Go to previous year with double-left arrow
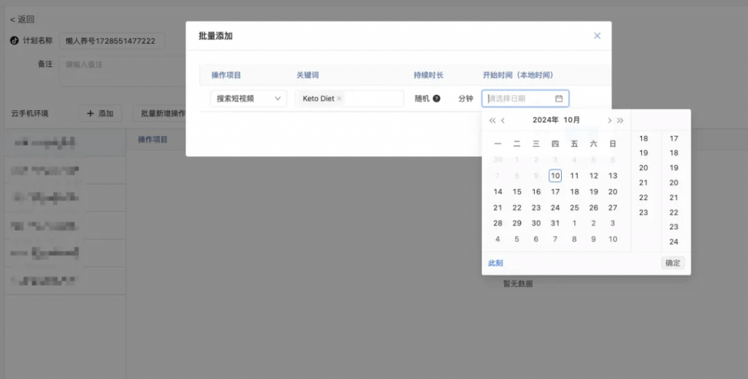Image resolution: width=748 pixels, height=379 pixels. (492, 120)
